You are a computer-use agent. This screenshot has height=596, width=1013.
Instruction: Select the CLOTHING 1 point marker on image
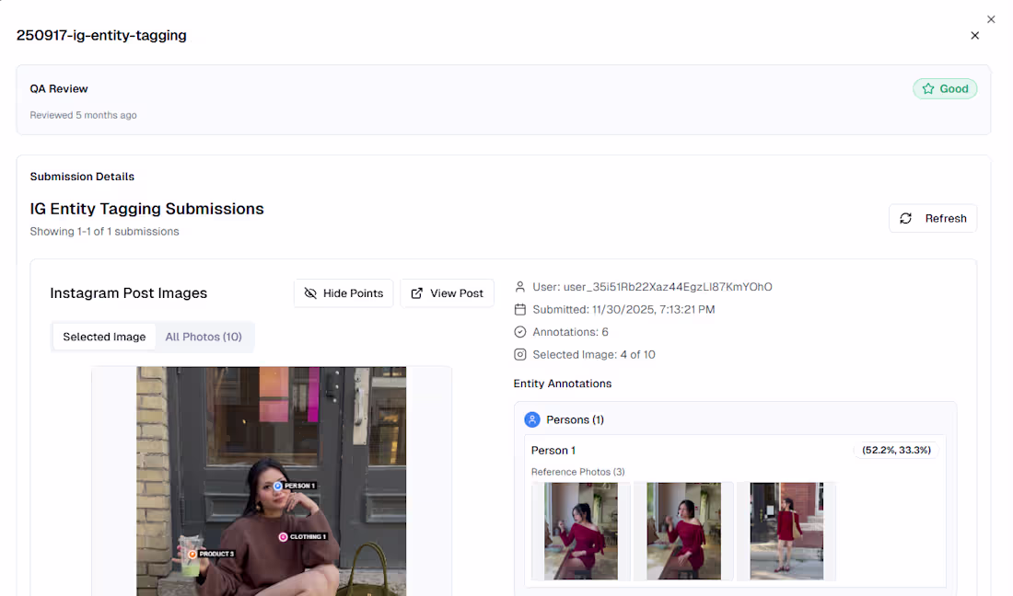(x=283, y=536)
